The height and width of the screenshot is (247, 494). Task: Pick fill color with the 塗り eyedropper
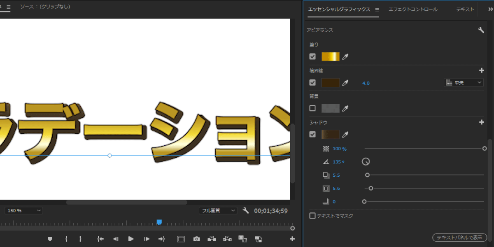click(x=345, y=57)
